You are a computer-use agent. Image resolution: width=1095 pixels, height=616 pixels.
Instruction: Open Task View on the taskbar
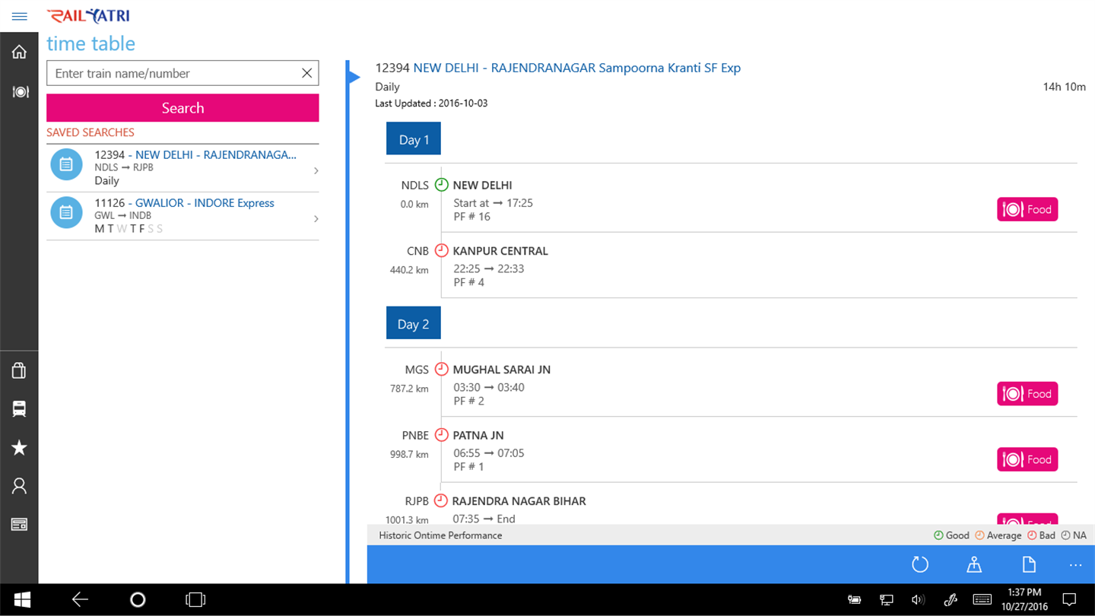tap(195, 600)
